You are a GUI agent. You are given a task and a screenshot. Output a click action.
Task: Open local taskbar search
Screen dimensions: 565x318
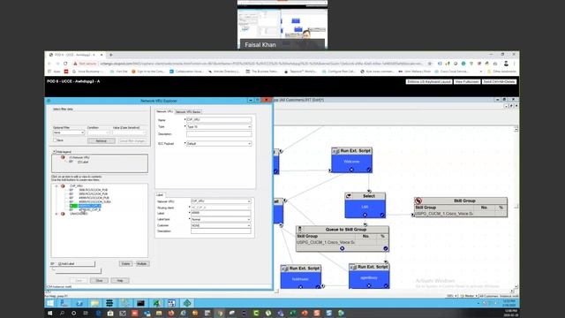[62, 314]
